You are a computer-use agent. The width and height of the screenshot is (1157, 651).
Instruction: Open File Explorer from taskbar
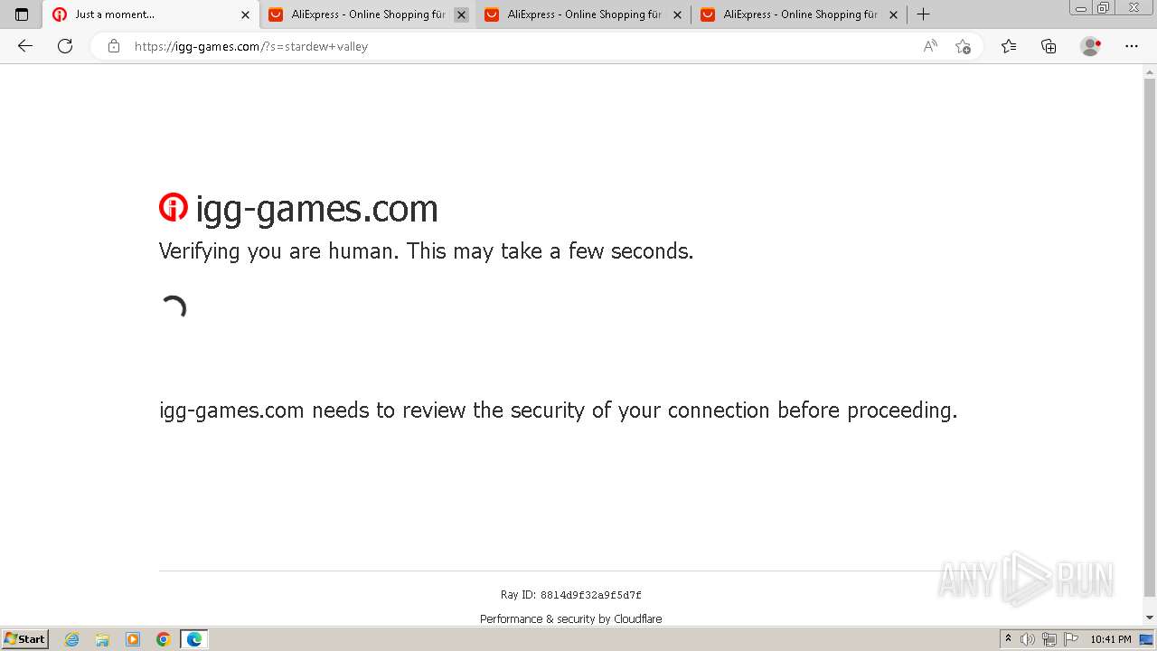point(102,639)
